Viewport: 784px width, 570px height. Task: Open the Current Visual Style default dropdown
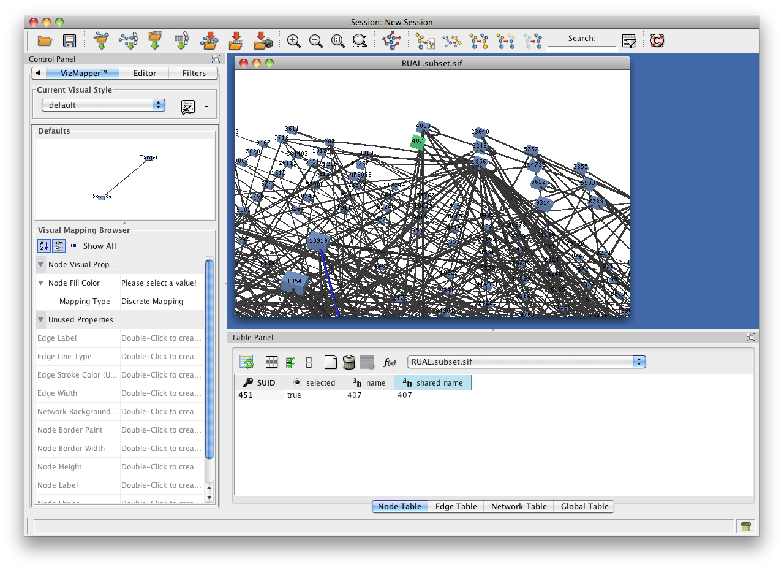click(103, 105)
